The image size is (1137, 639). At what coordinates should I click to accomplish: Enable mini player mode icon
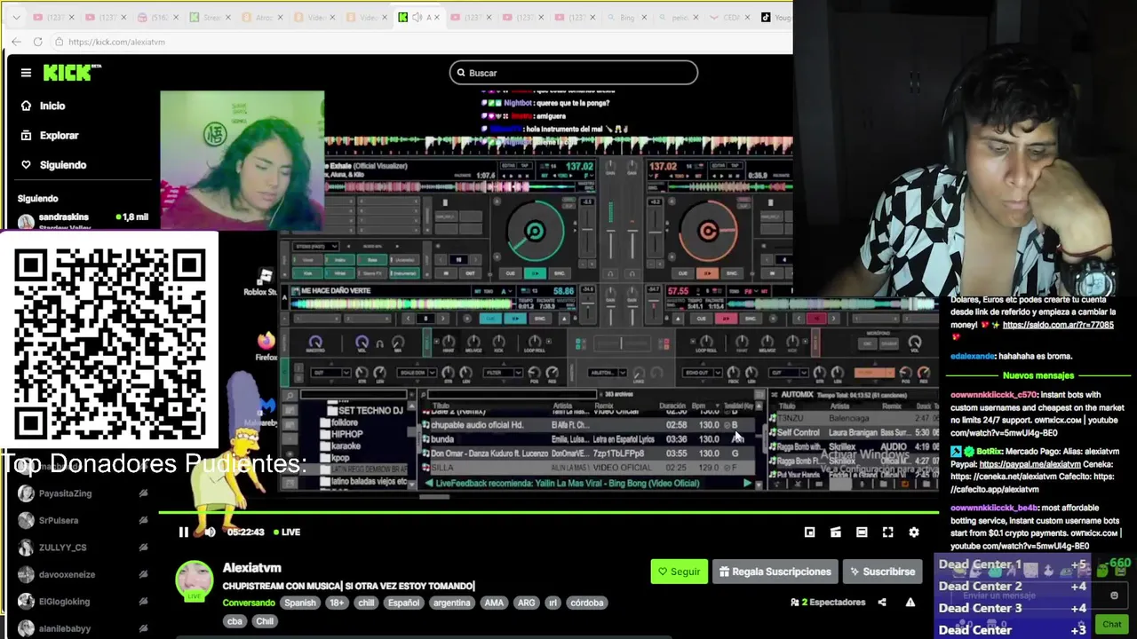coord(809,532)
